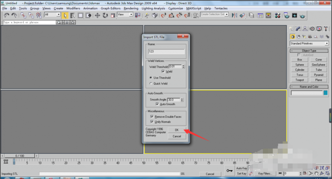Activate the Select Object arrow tool

(x=65, y=15)
